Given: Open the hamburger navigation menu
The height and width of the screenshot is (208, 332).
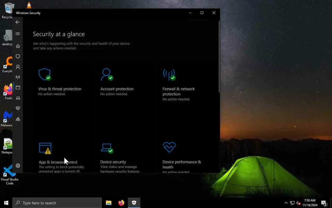Looking at the screenshot, I should pos(18,34).
